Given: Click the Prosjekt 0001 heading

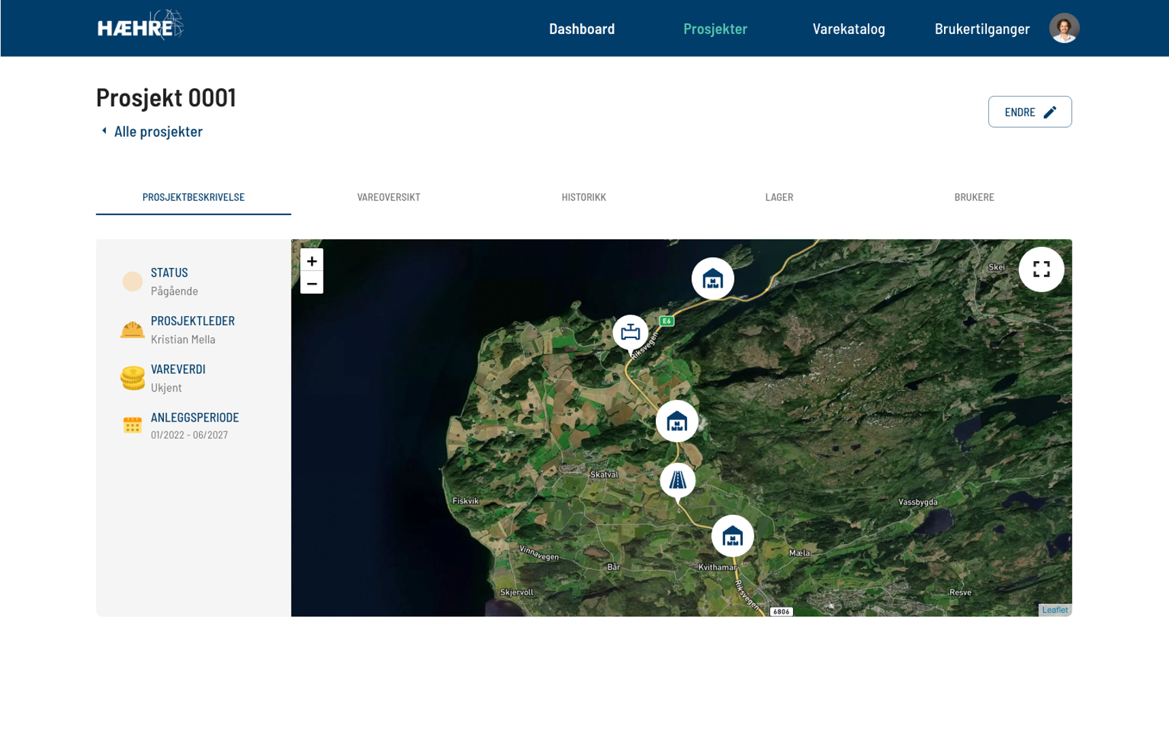Looking at the screenshot, I should [x=166, y=97].
